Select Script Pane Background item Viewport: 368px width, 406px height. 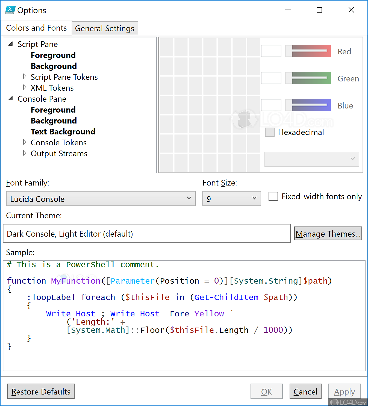click(x=54, y=66)
